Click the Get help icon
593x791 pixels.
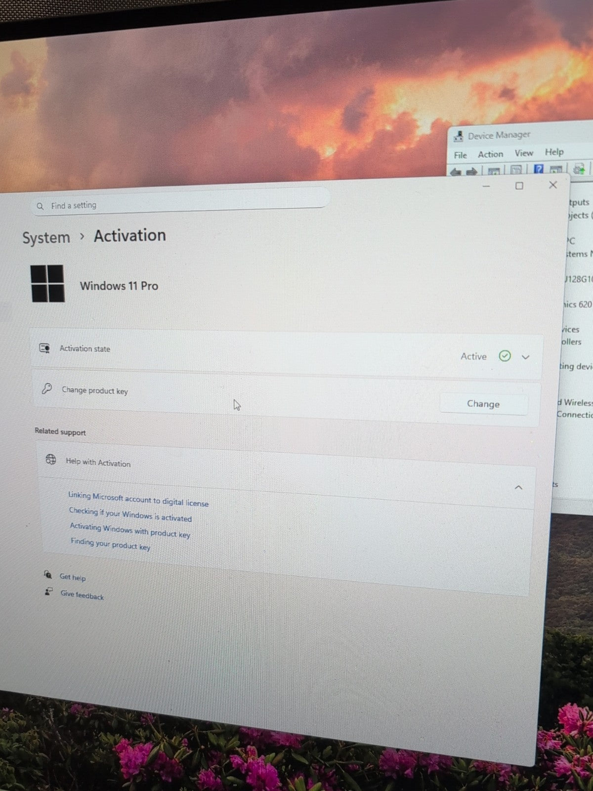tap(47, 574)
